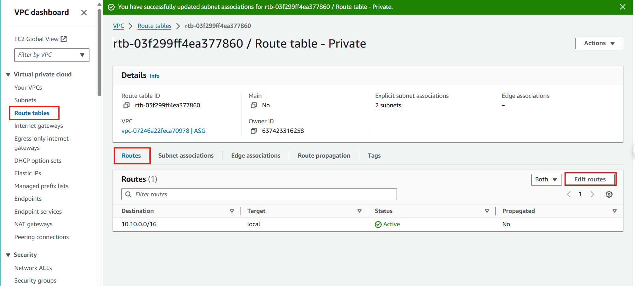The height and width of the screenshot is (286, 635).
Task: Open the Filter by VPC dropdown
Action: coord(52,55)
